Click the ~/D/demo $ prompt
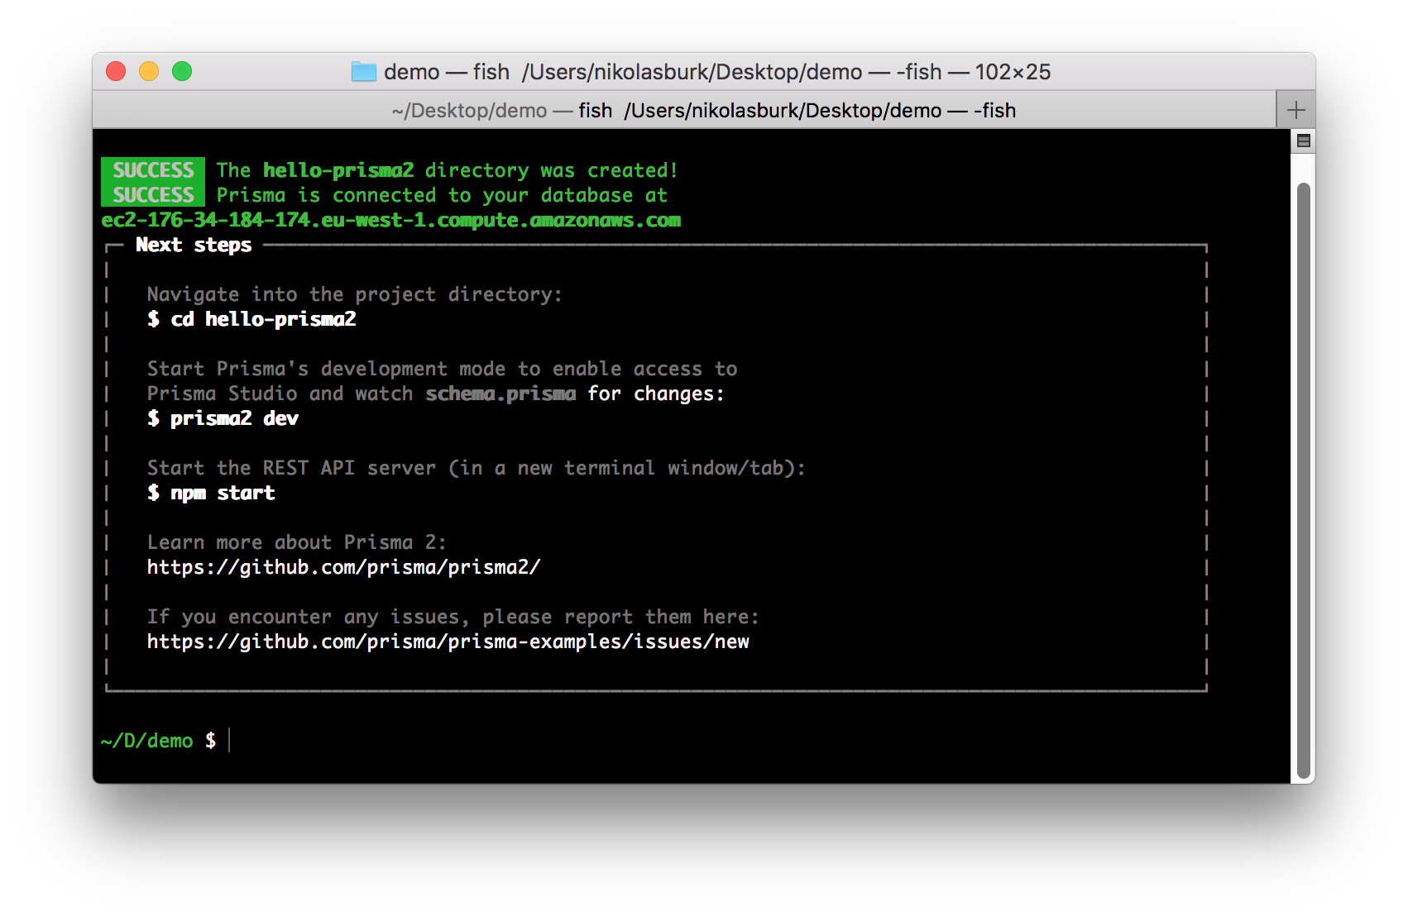The height and width of the screenshot is (916, 1408). pyautogui.click(x=158, y=741)
